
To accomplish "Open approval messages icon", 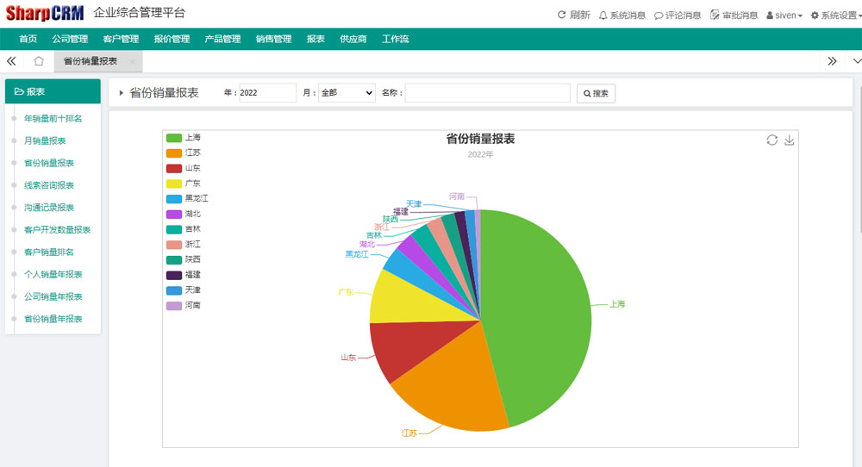I will (715, 15).
